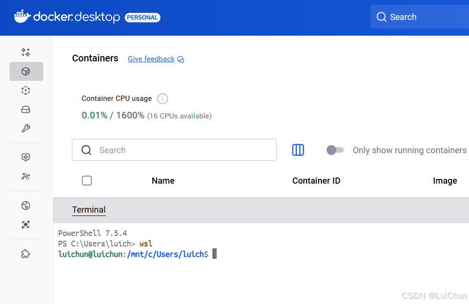Click the PS C:\Users\luich> prompt text
This screenshot has height=304, width=469.
97,244
